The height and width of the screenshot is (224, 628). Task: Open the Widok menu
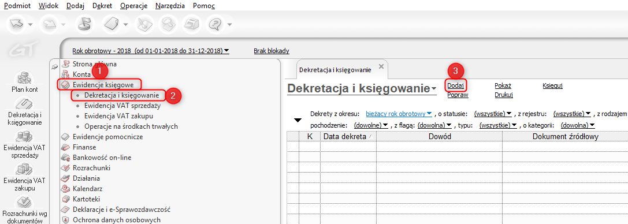[x=49, y=6]
